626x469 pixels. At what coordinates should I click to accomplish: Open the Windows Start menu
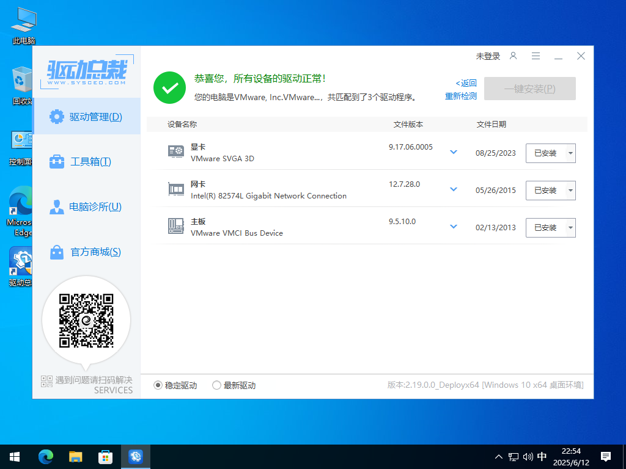point(15,457)
